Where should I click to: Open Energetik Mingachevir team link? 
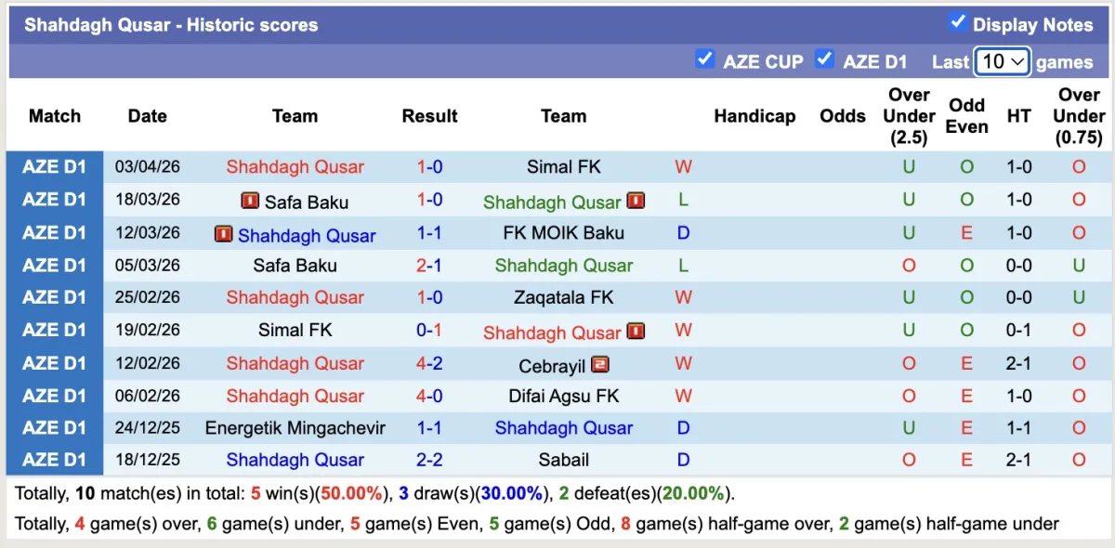pyautogui.click(x=295, y=428)
